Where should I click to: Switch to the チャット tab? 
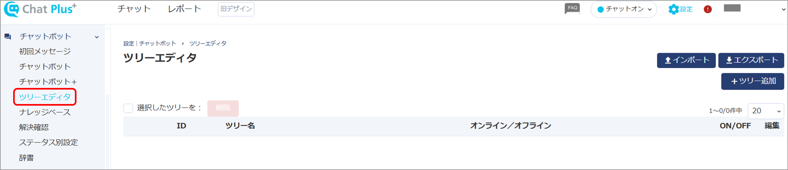coord(134,9)
